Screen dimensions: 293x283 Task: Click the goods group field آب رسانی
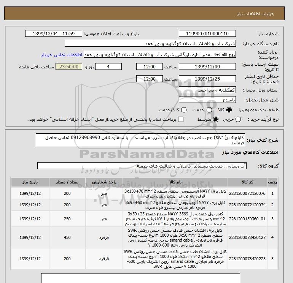142,166
